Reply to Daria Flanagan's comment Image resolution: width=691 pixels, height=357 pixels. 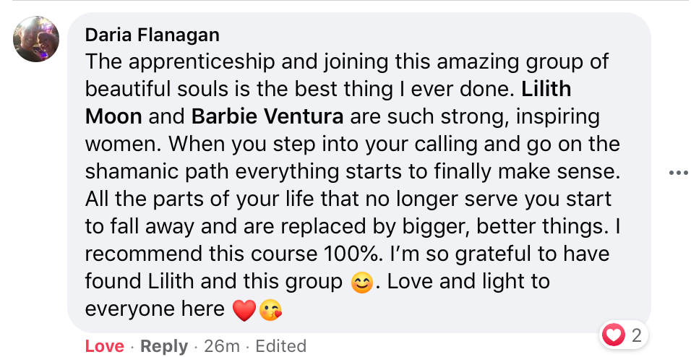tap(164, 346)
